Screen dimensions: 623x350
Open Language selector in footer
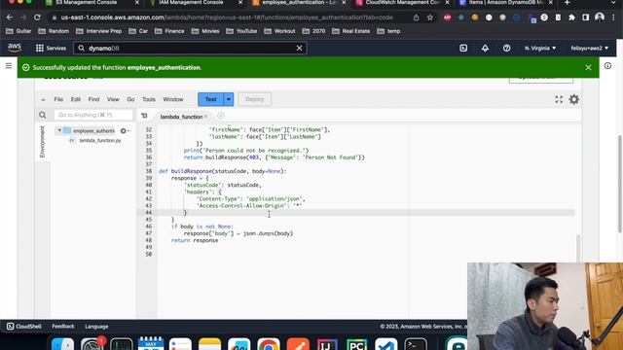(x=96, y=327)
